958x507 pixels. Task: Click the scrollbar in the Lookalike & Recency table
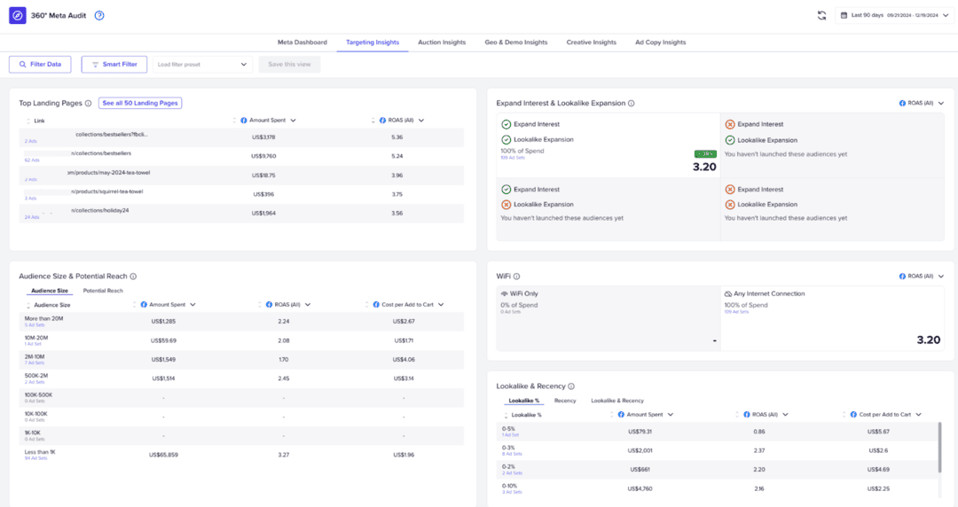939,447
